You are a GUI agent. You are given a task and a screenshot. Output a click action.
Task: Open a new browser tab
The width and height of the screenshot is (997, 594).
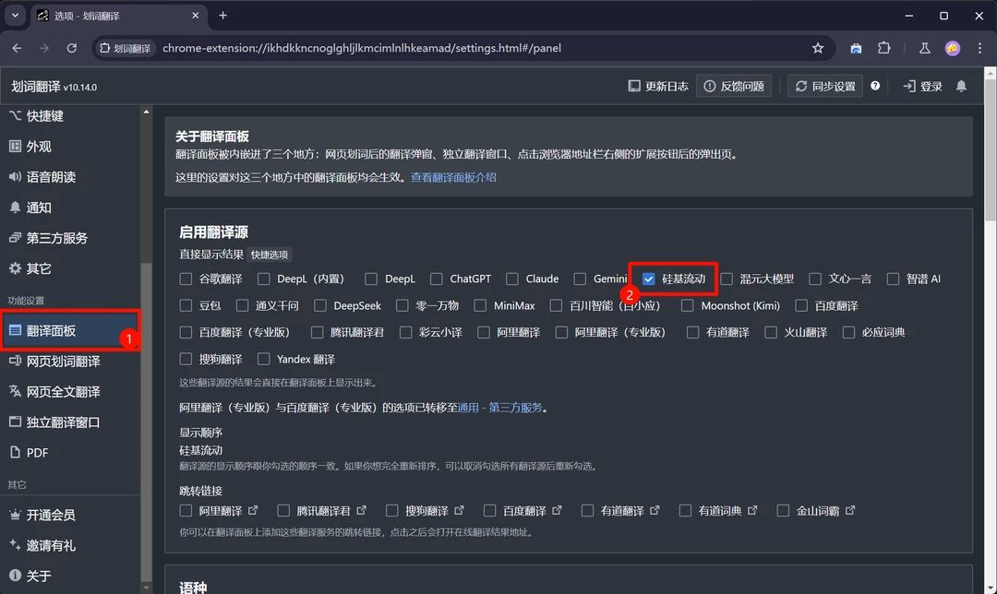pos(222,16)
